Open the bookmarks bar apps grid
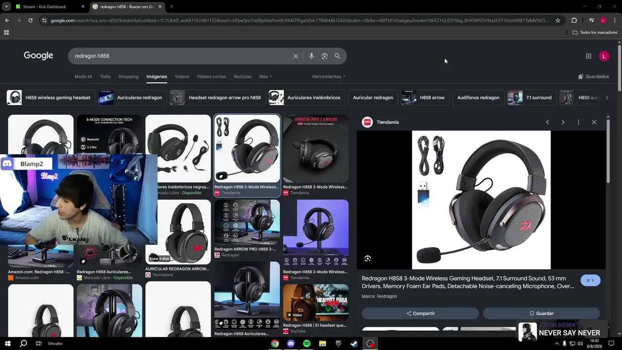 [6, 33]
